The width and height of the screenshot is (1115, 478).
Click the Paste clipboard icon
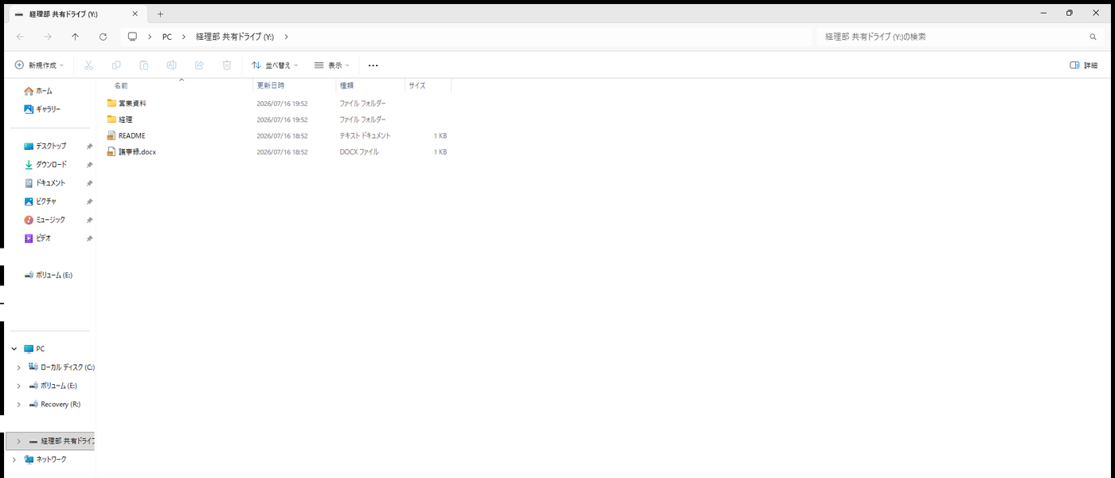click(144, 65)
